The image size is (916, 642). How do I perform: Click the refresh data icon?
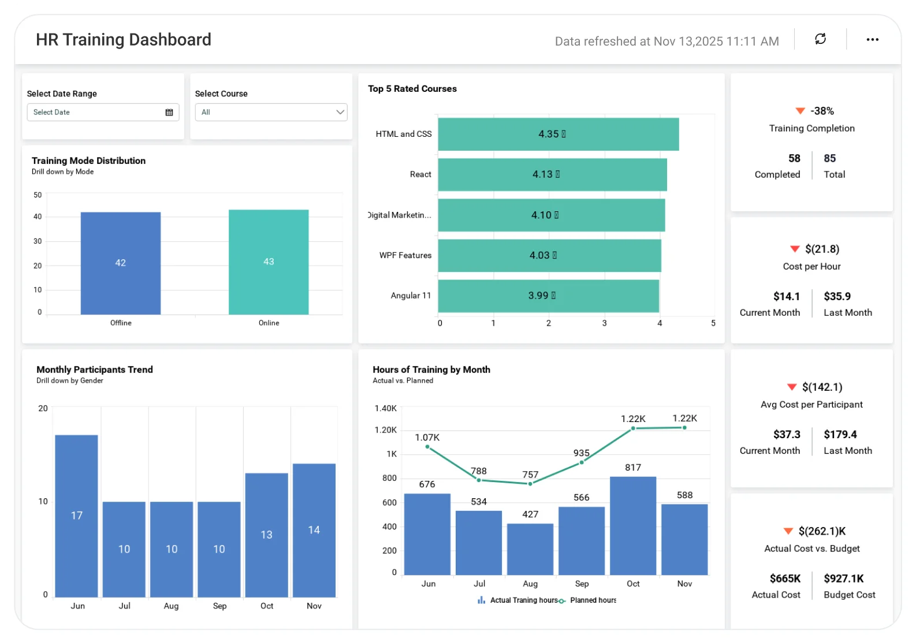[820, 39]
